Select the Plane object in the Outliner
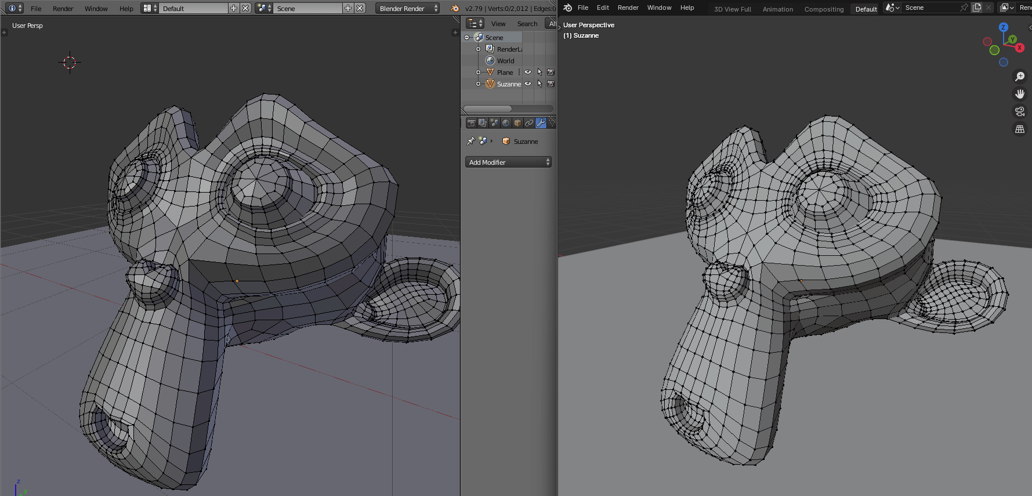1032x496 pixels. (505, 73)
